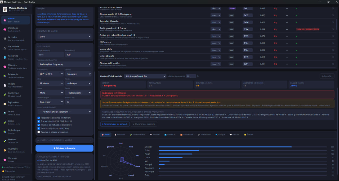
Task: Toggle Sans alcool (support DPG / IPM)
Action: pyautogui.click(x=39, y=128)
